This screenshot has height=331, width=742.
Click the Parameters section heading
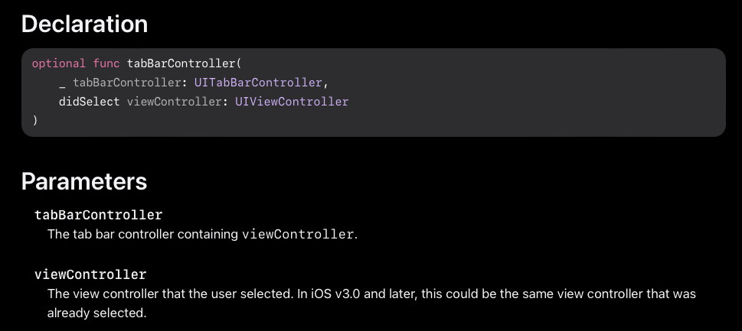click(x=84, y=182)
